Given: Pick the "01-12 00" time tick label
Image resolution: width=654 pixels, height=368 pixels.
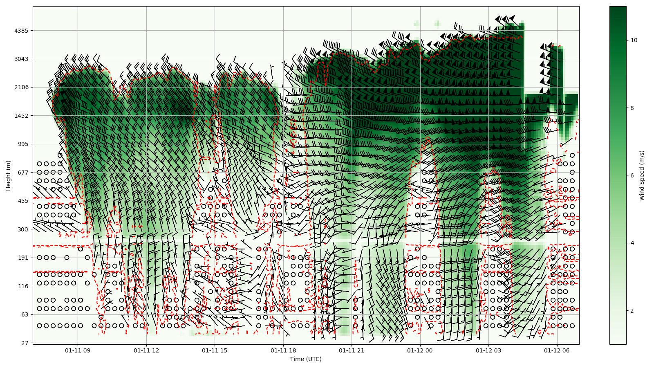Looking at the screenshot, I should coord(420,350).
